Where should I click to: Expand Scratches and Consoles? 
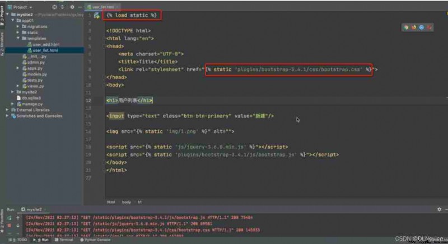click(x=7, y=116)
